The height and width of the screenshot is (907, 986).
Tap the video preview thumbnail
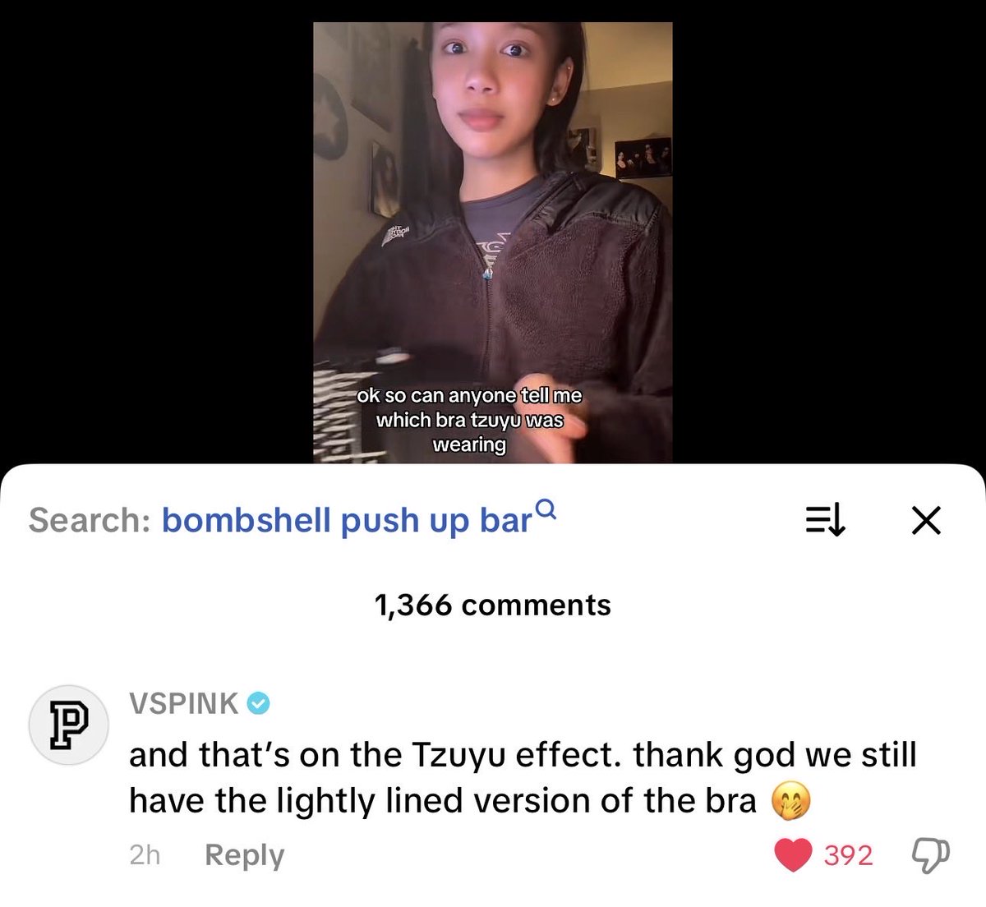[493, 242]
